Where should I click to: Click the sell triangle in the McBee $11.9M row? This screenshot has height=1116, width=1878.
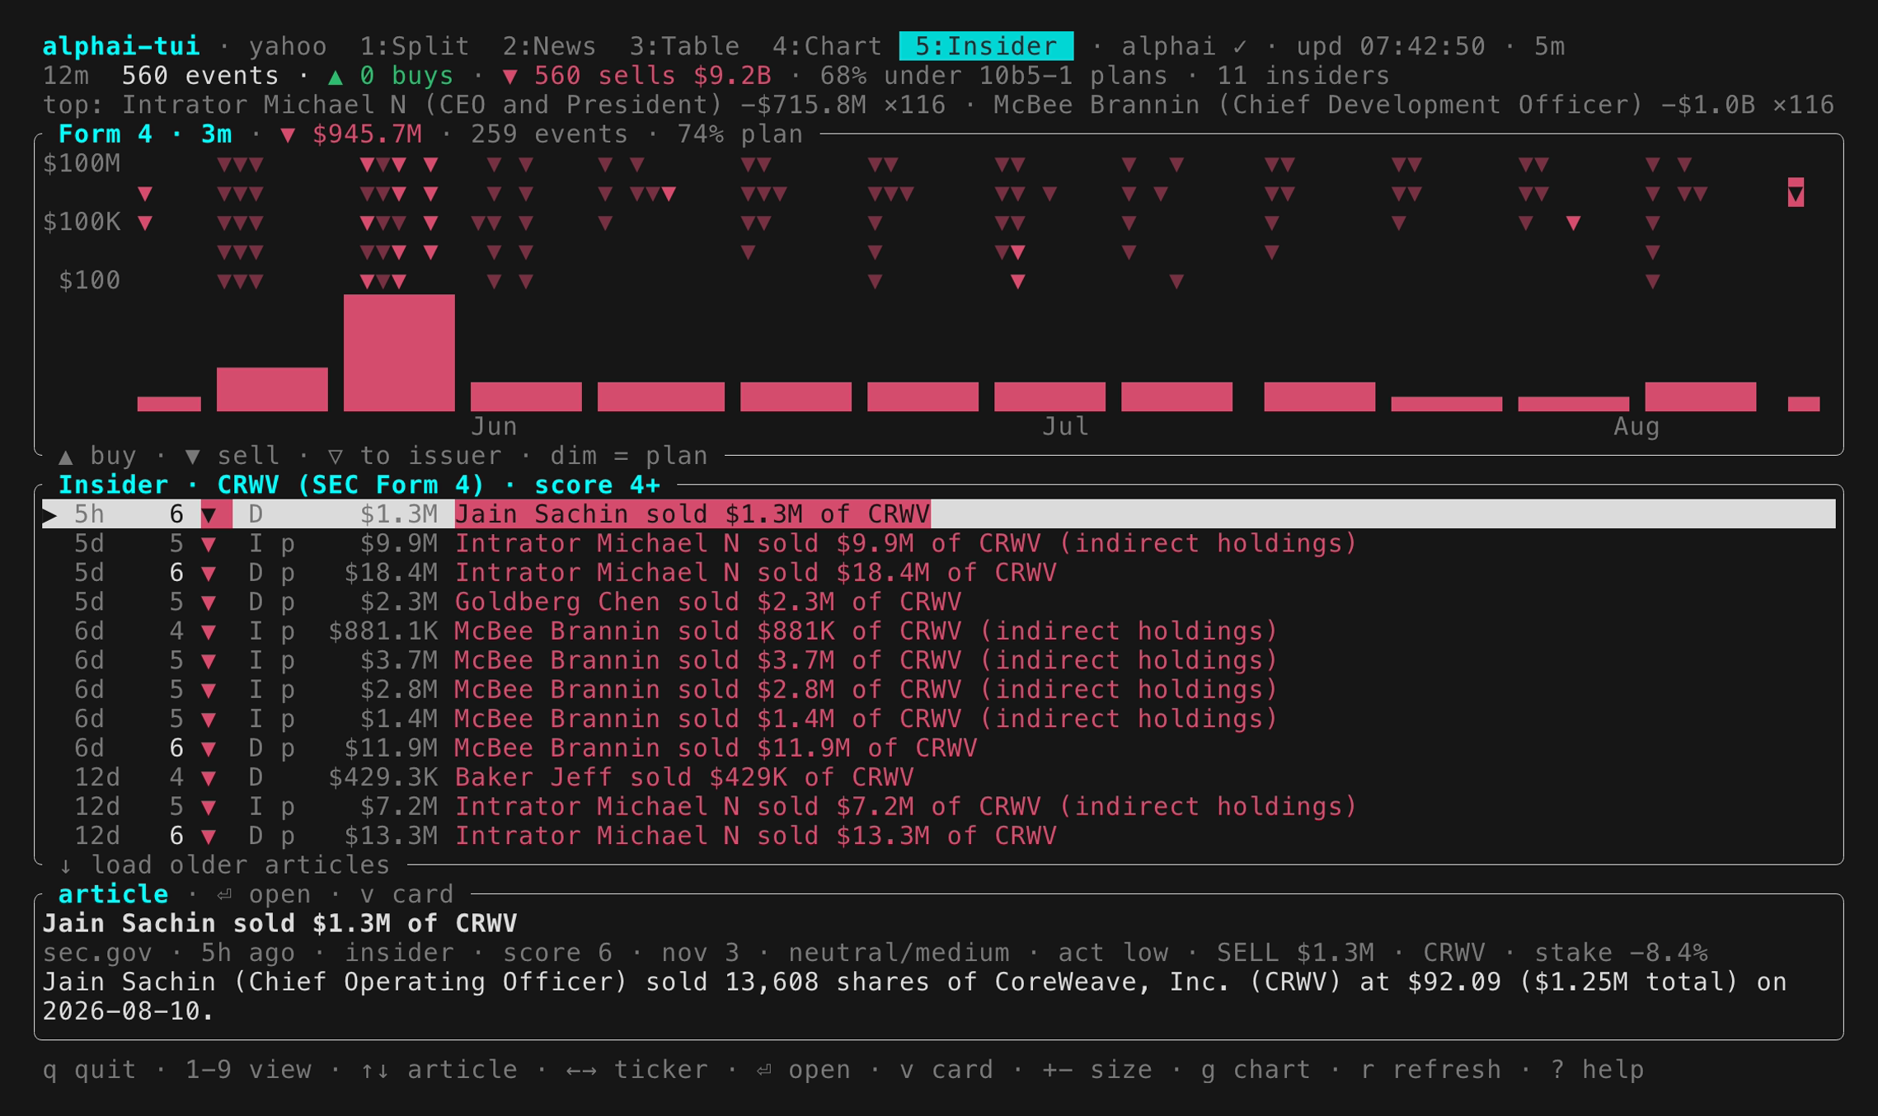[209, 749]
